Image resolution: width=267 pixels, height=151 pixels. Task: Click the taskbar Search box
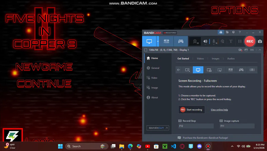(87, 146)
